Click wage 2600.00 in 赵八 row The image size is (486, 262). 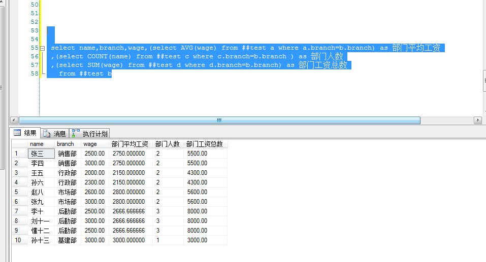(x=95, y=192)
